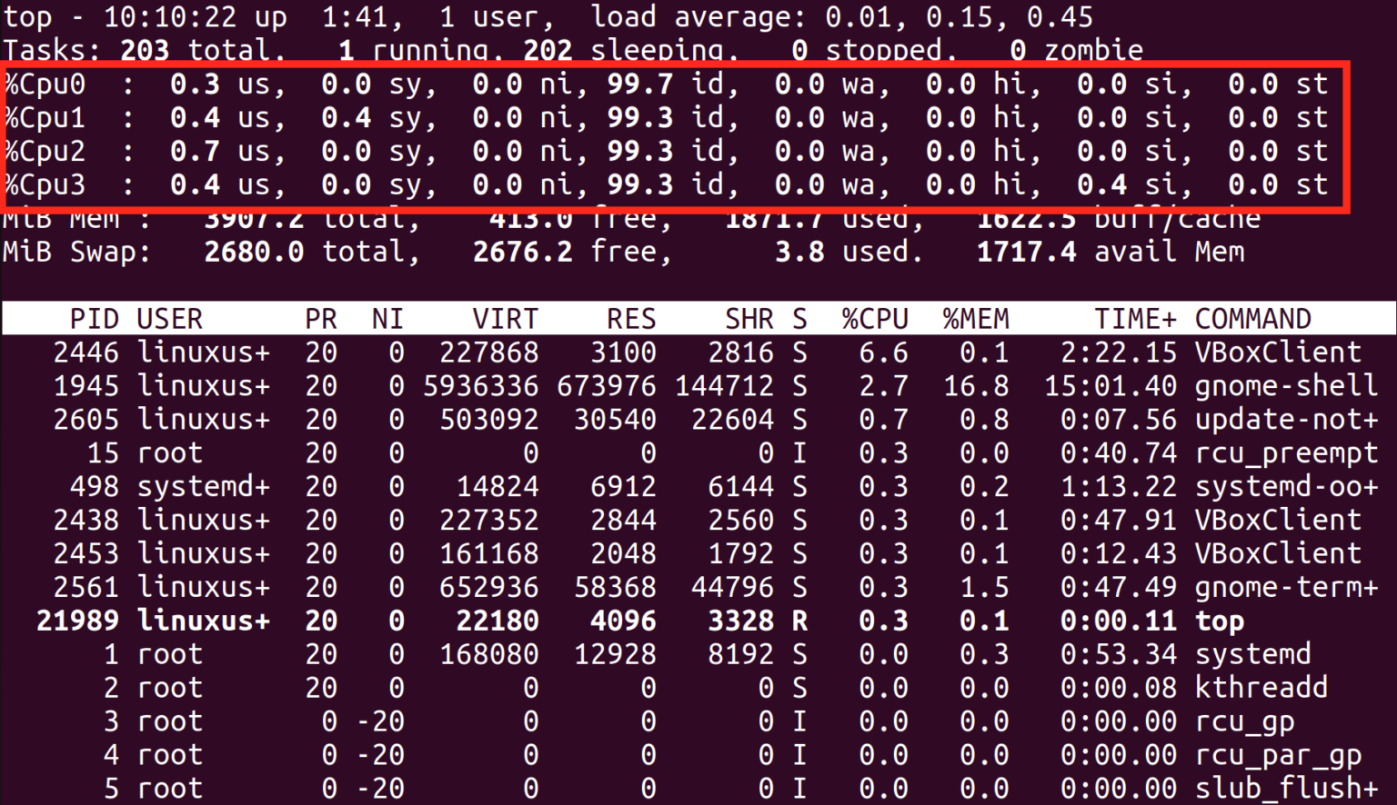Click the %MEM column header
The height and width of the screenshot is (805, 1397).
975,318
